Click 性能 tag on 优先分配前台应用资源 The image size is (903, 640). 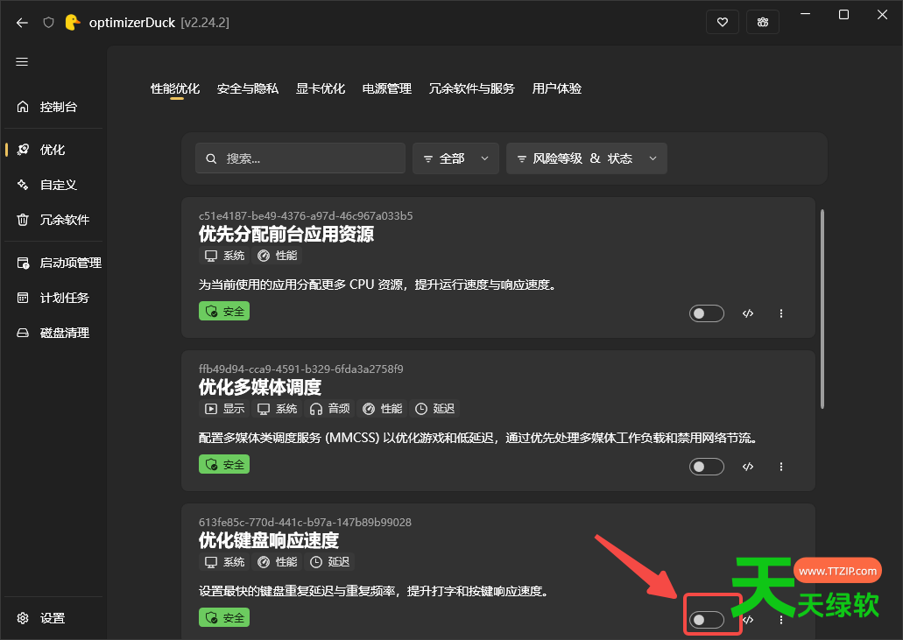click(277, 256)
